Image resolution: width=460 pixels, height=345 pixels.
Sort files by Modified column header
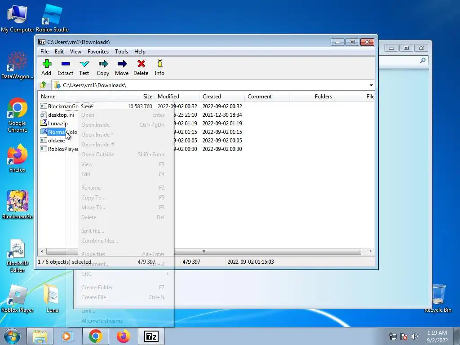click(x=177, y=97)
